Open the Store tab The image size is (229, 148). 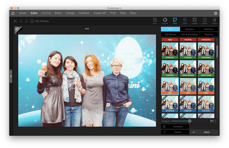tap(133, 13)
